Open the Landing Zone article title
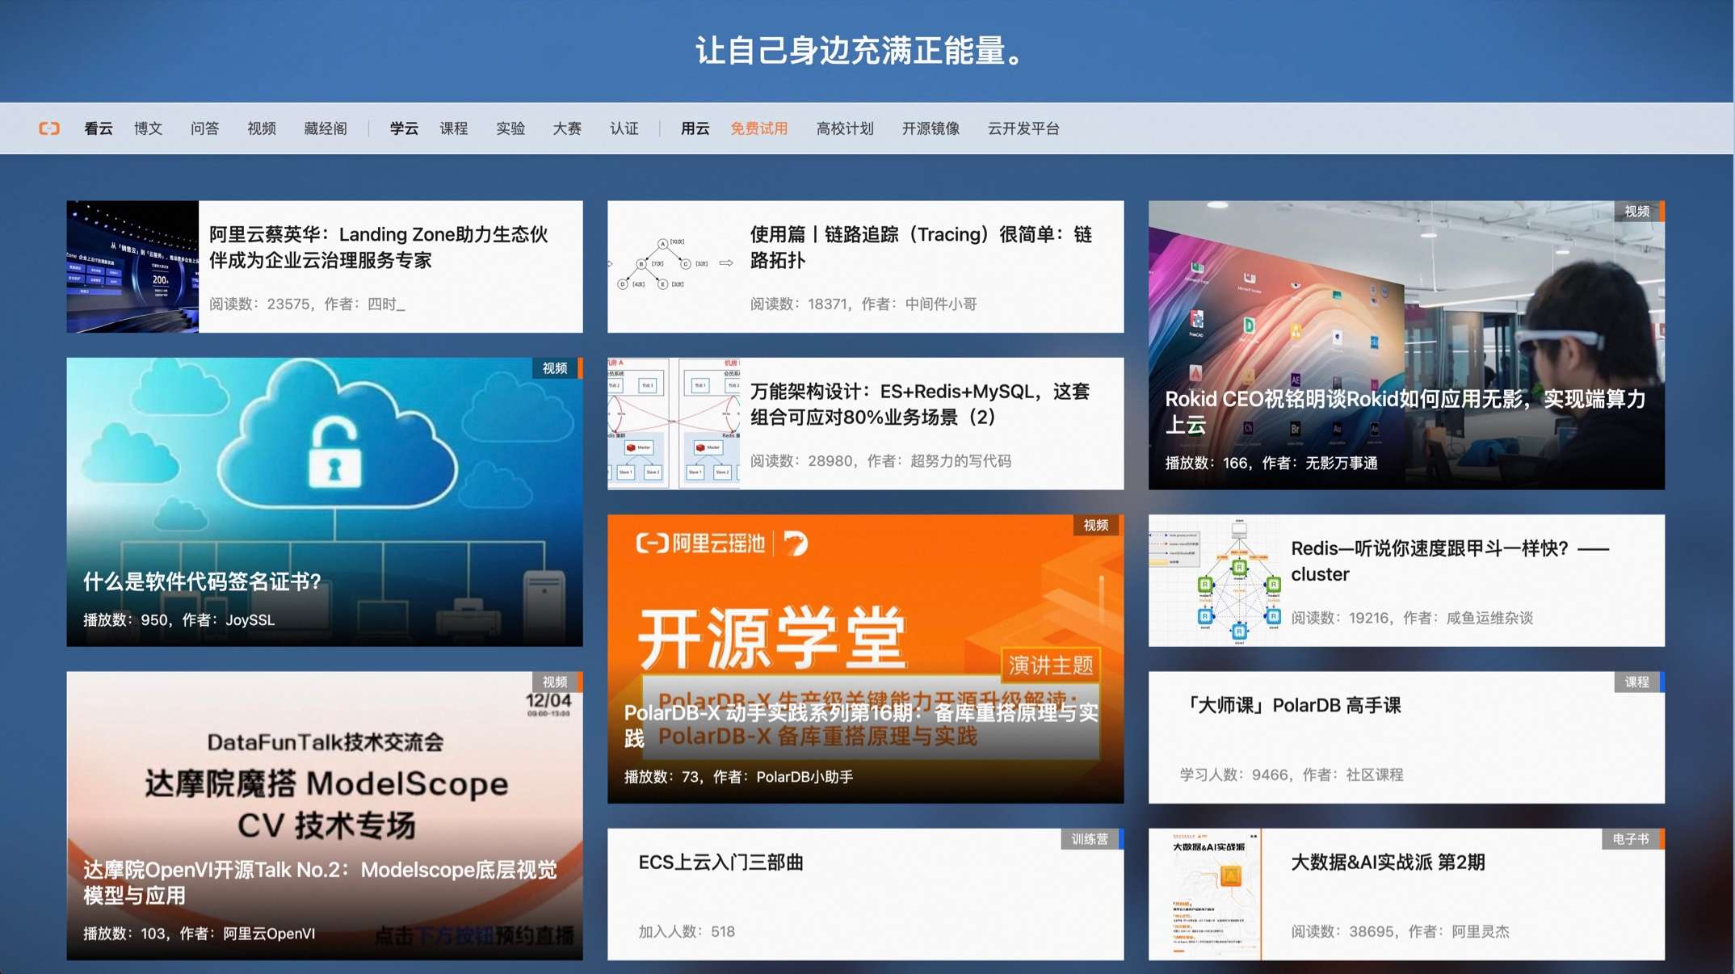This screenshot has width=1735, height=974. [x=379, y=247]
